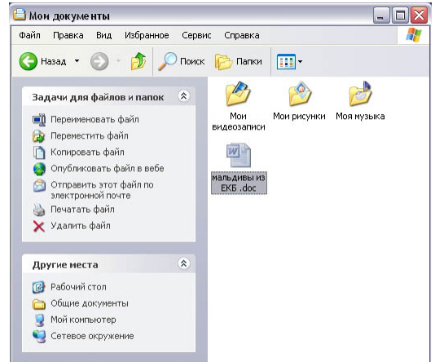Collapse the Задачи для файлов и папок panel
The height and width of the screenshot is (362, 435).
click(x=183, y=96)
